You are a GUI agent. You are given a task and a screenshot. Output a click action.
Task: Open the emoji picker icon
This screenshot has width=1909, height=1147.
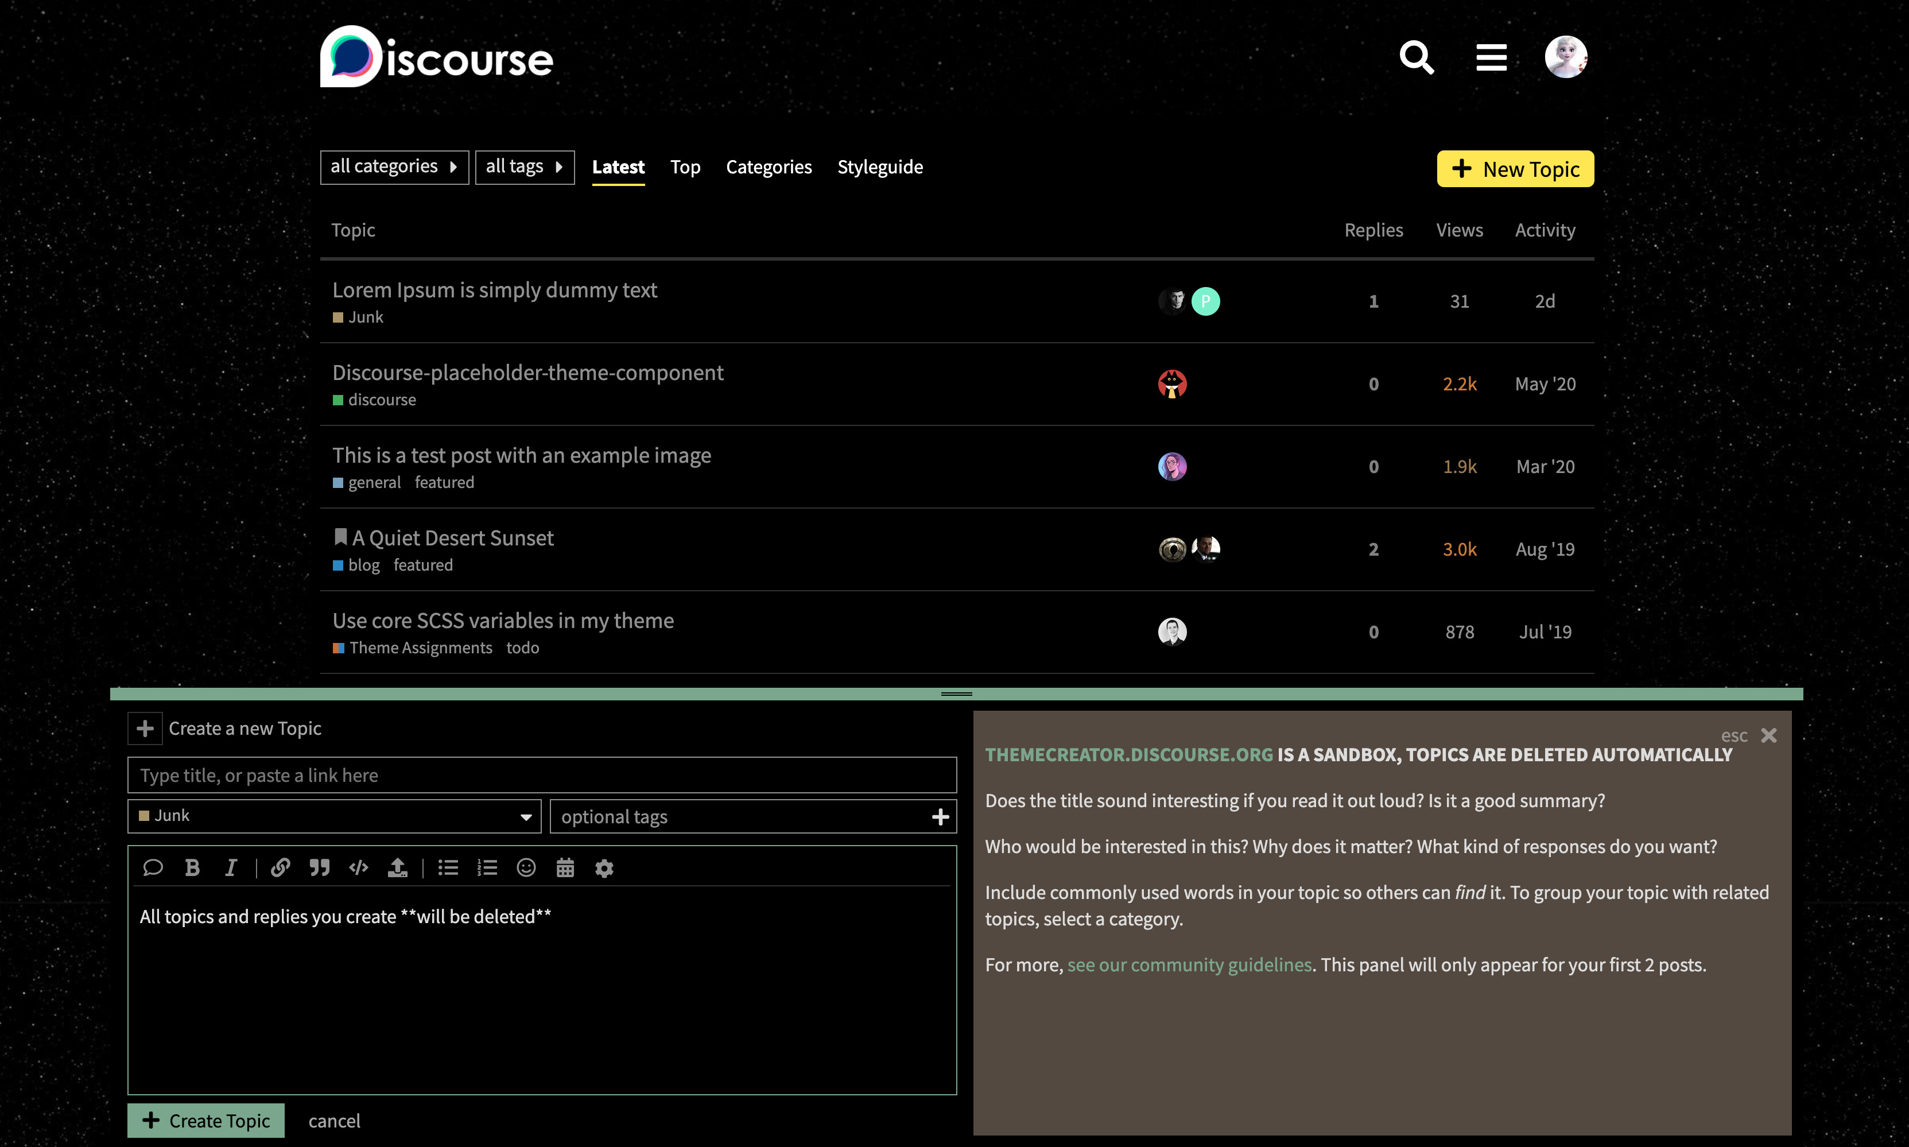pyautogui.click(x=526, y=867)
